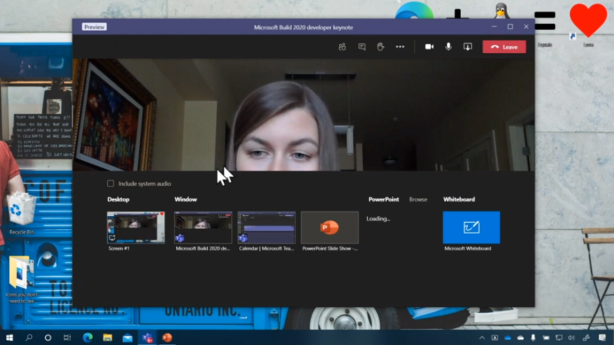
Task: Open PowerPoint from the taskbar
Action: (167, 337)
